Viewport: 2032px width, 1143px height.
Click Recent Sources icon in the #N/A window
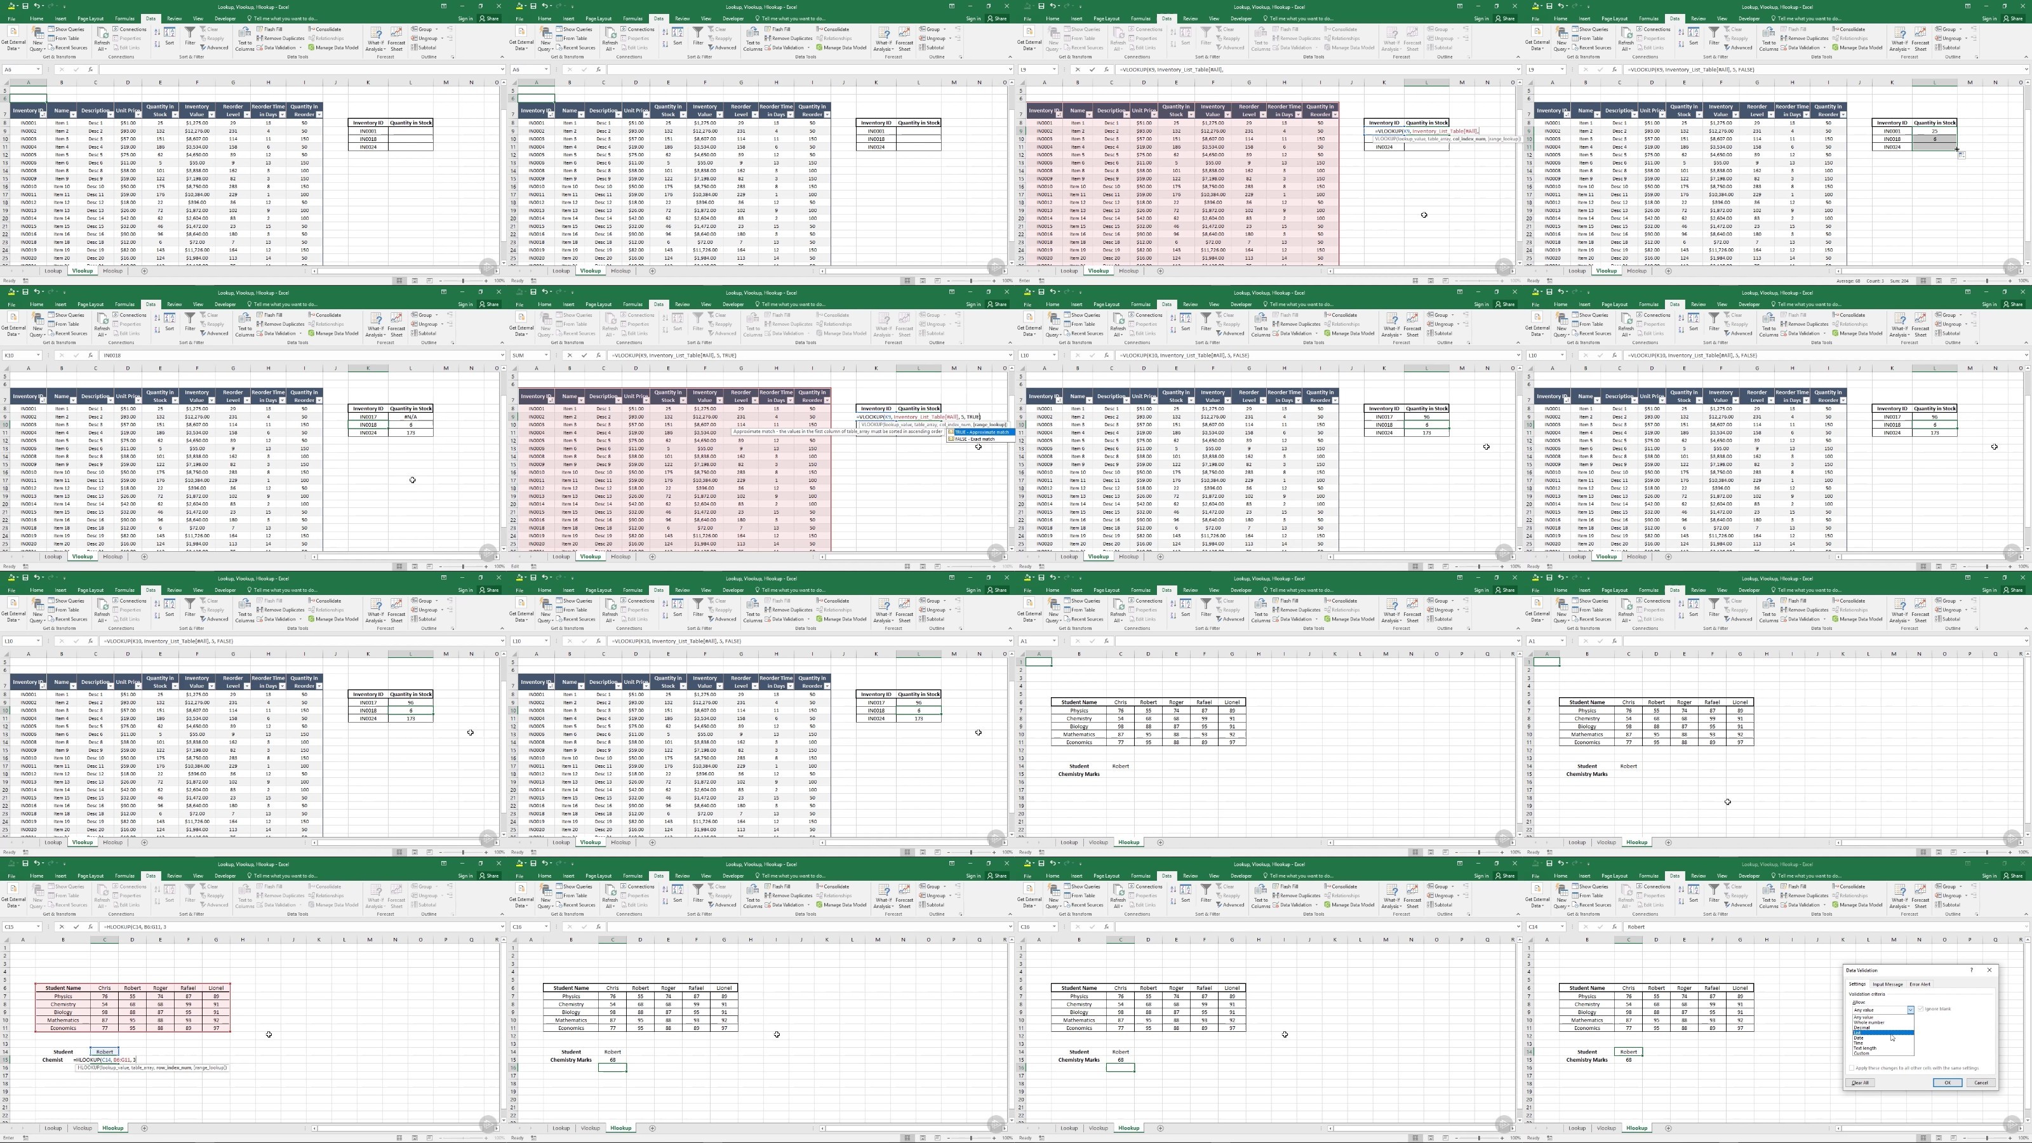(x=51, y=333)
